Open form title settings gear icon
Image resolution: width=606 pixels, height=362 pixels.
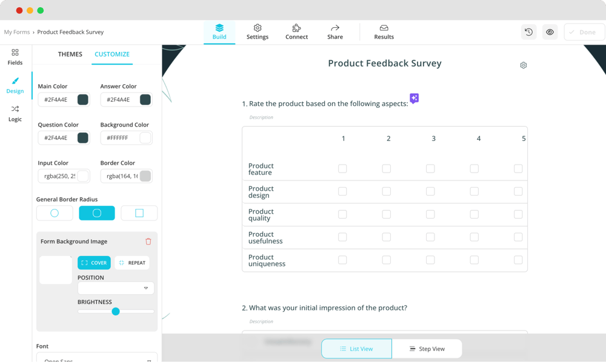(524, 65)
